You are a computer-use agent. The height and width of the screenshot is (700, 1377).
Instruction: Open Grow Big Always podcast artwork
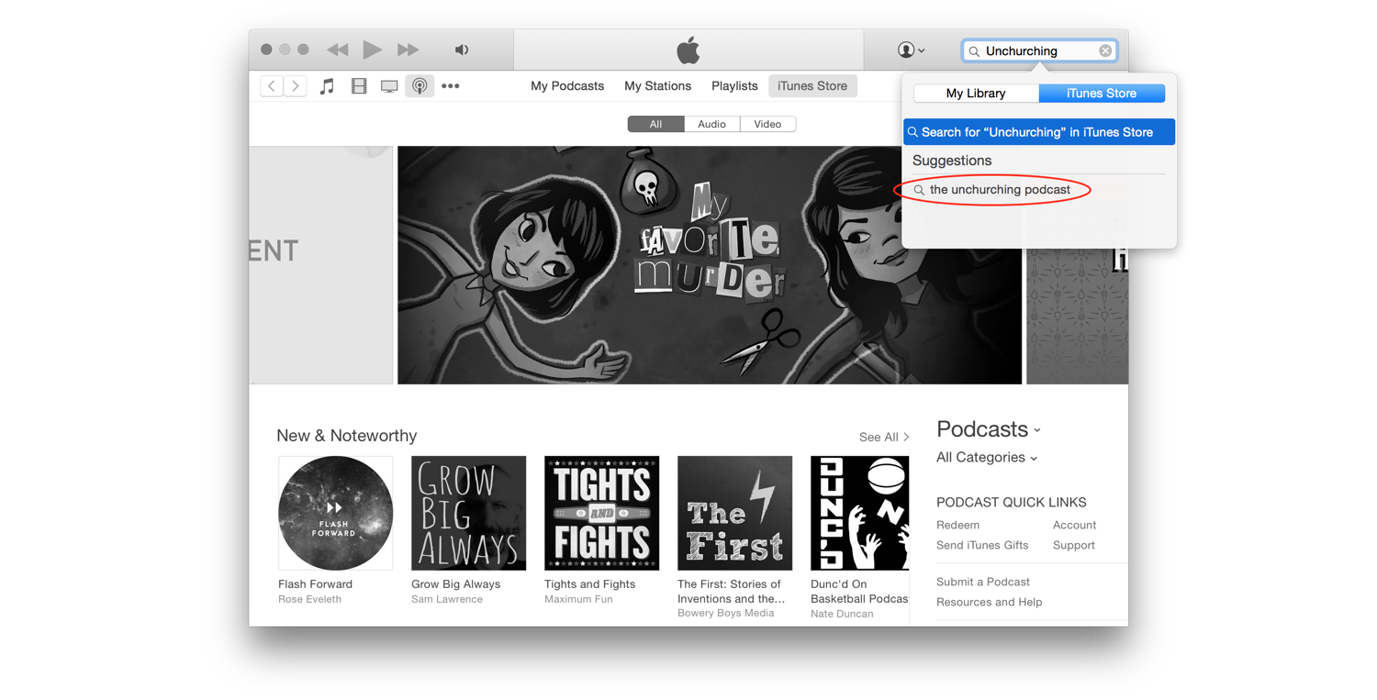(x=468, y=513)
